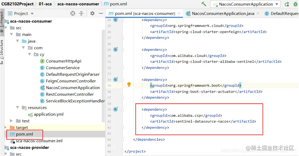The height and width of the screenshot is (156, 299).
Task: Click closing project tag on line 46
Action: [x=135, y=151]
